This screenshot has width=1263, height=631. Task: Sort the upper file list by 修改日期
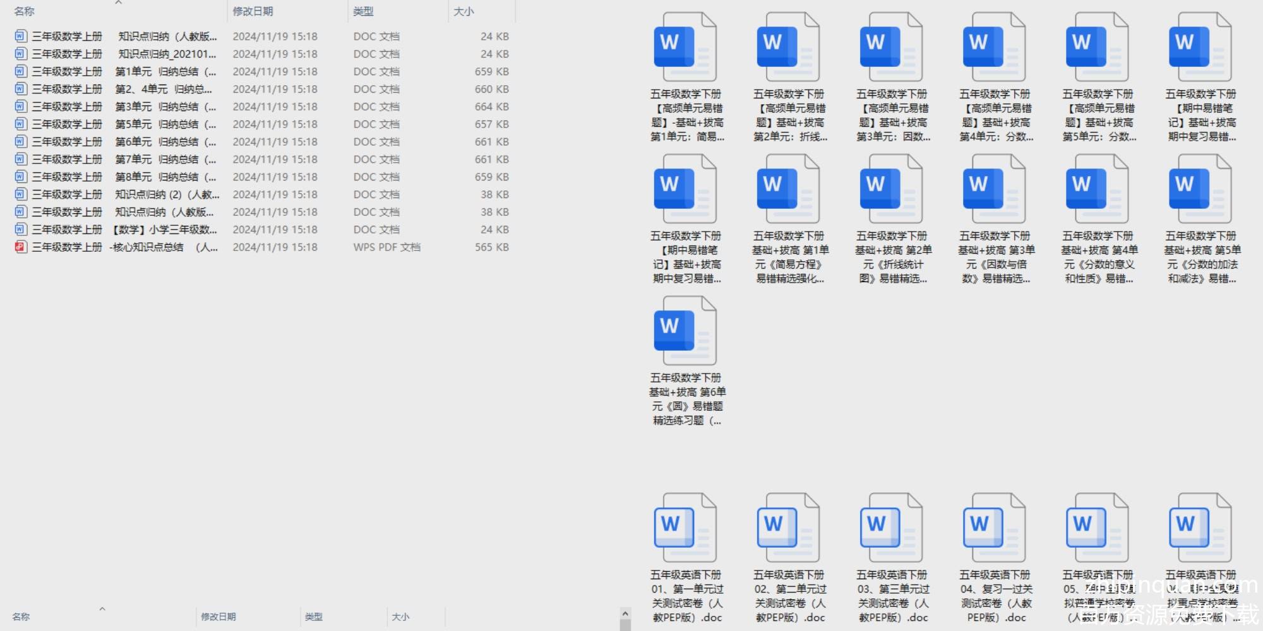click(253, 11)
